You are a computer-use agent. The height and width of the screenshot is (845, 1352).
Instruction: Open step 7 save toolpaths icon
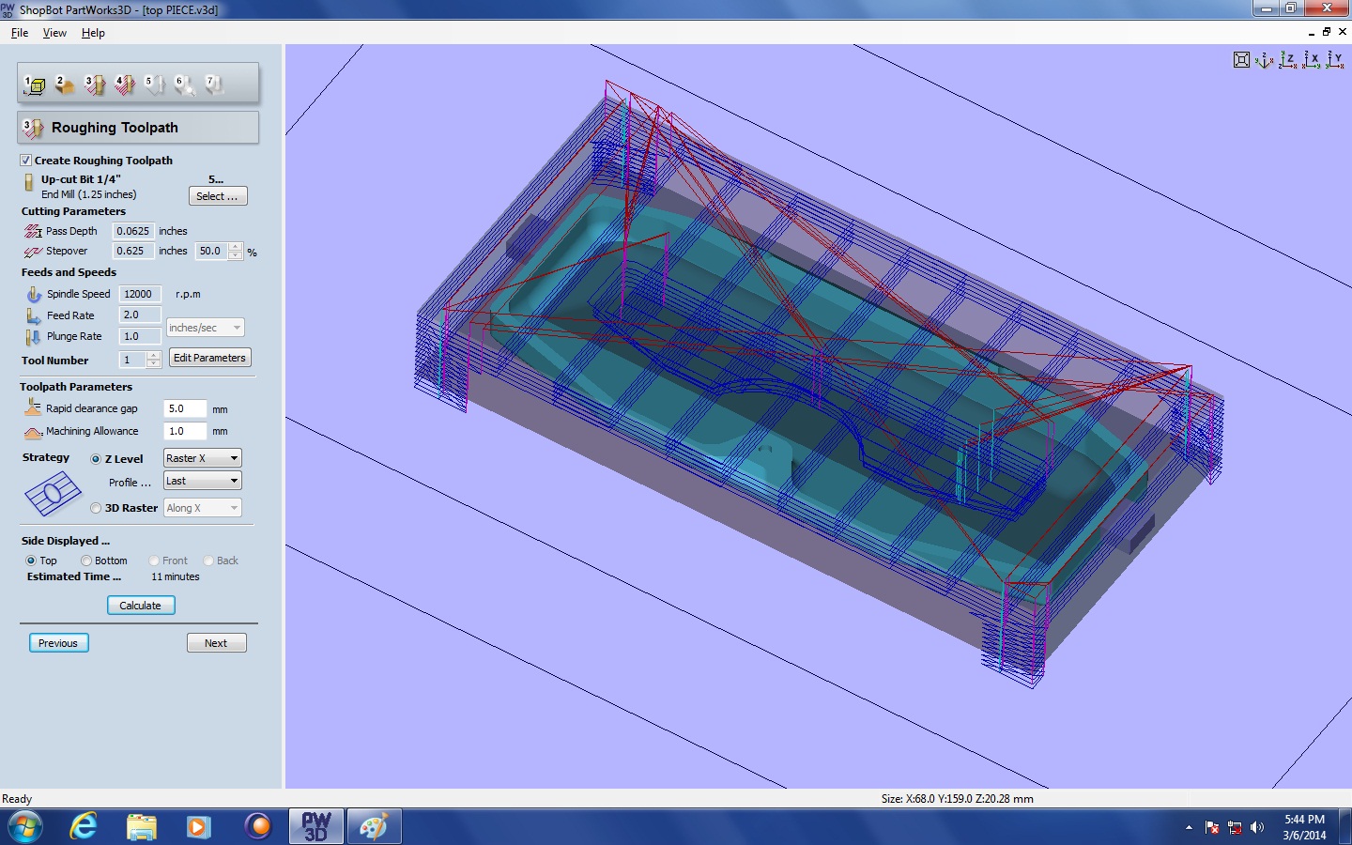[x=215, y=85]
